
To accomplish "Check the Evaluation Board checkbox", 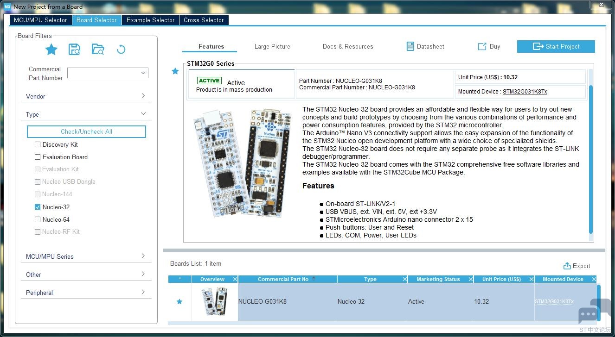I will [x=38, y=157].
